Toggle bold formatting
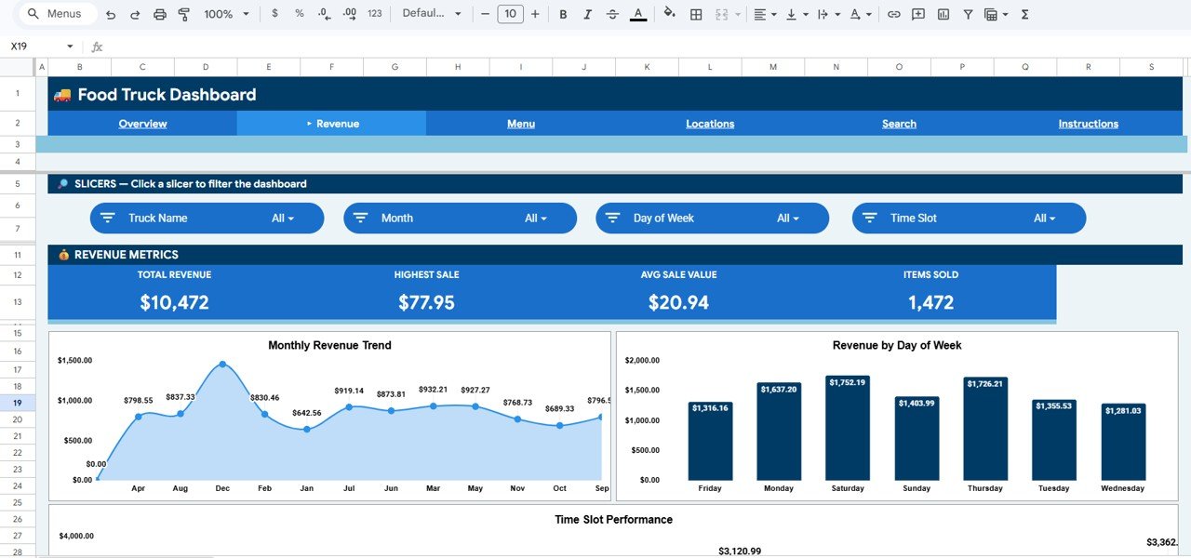The width and height of the screenshot is (1191, 558). pyautogui.click(x=563, y=14)
